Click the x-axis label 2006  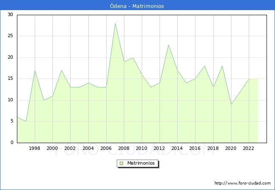[106, 148]
